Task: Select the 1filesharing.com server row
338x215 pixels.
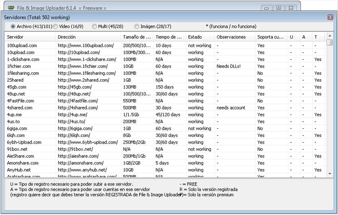Action: tap(165, 73)
